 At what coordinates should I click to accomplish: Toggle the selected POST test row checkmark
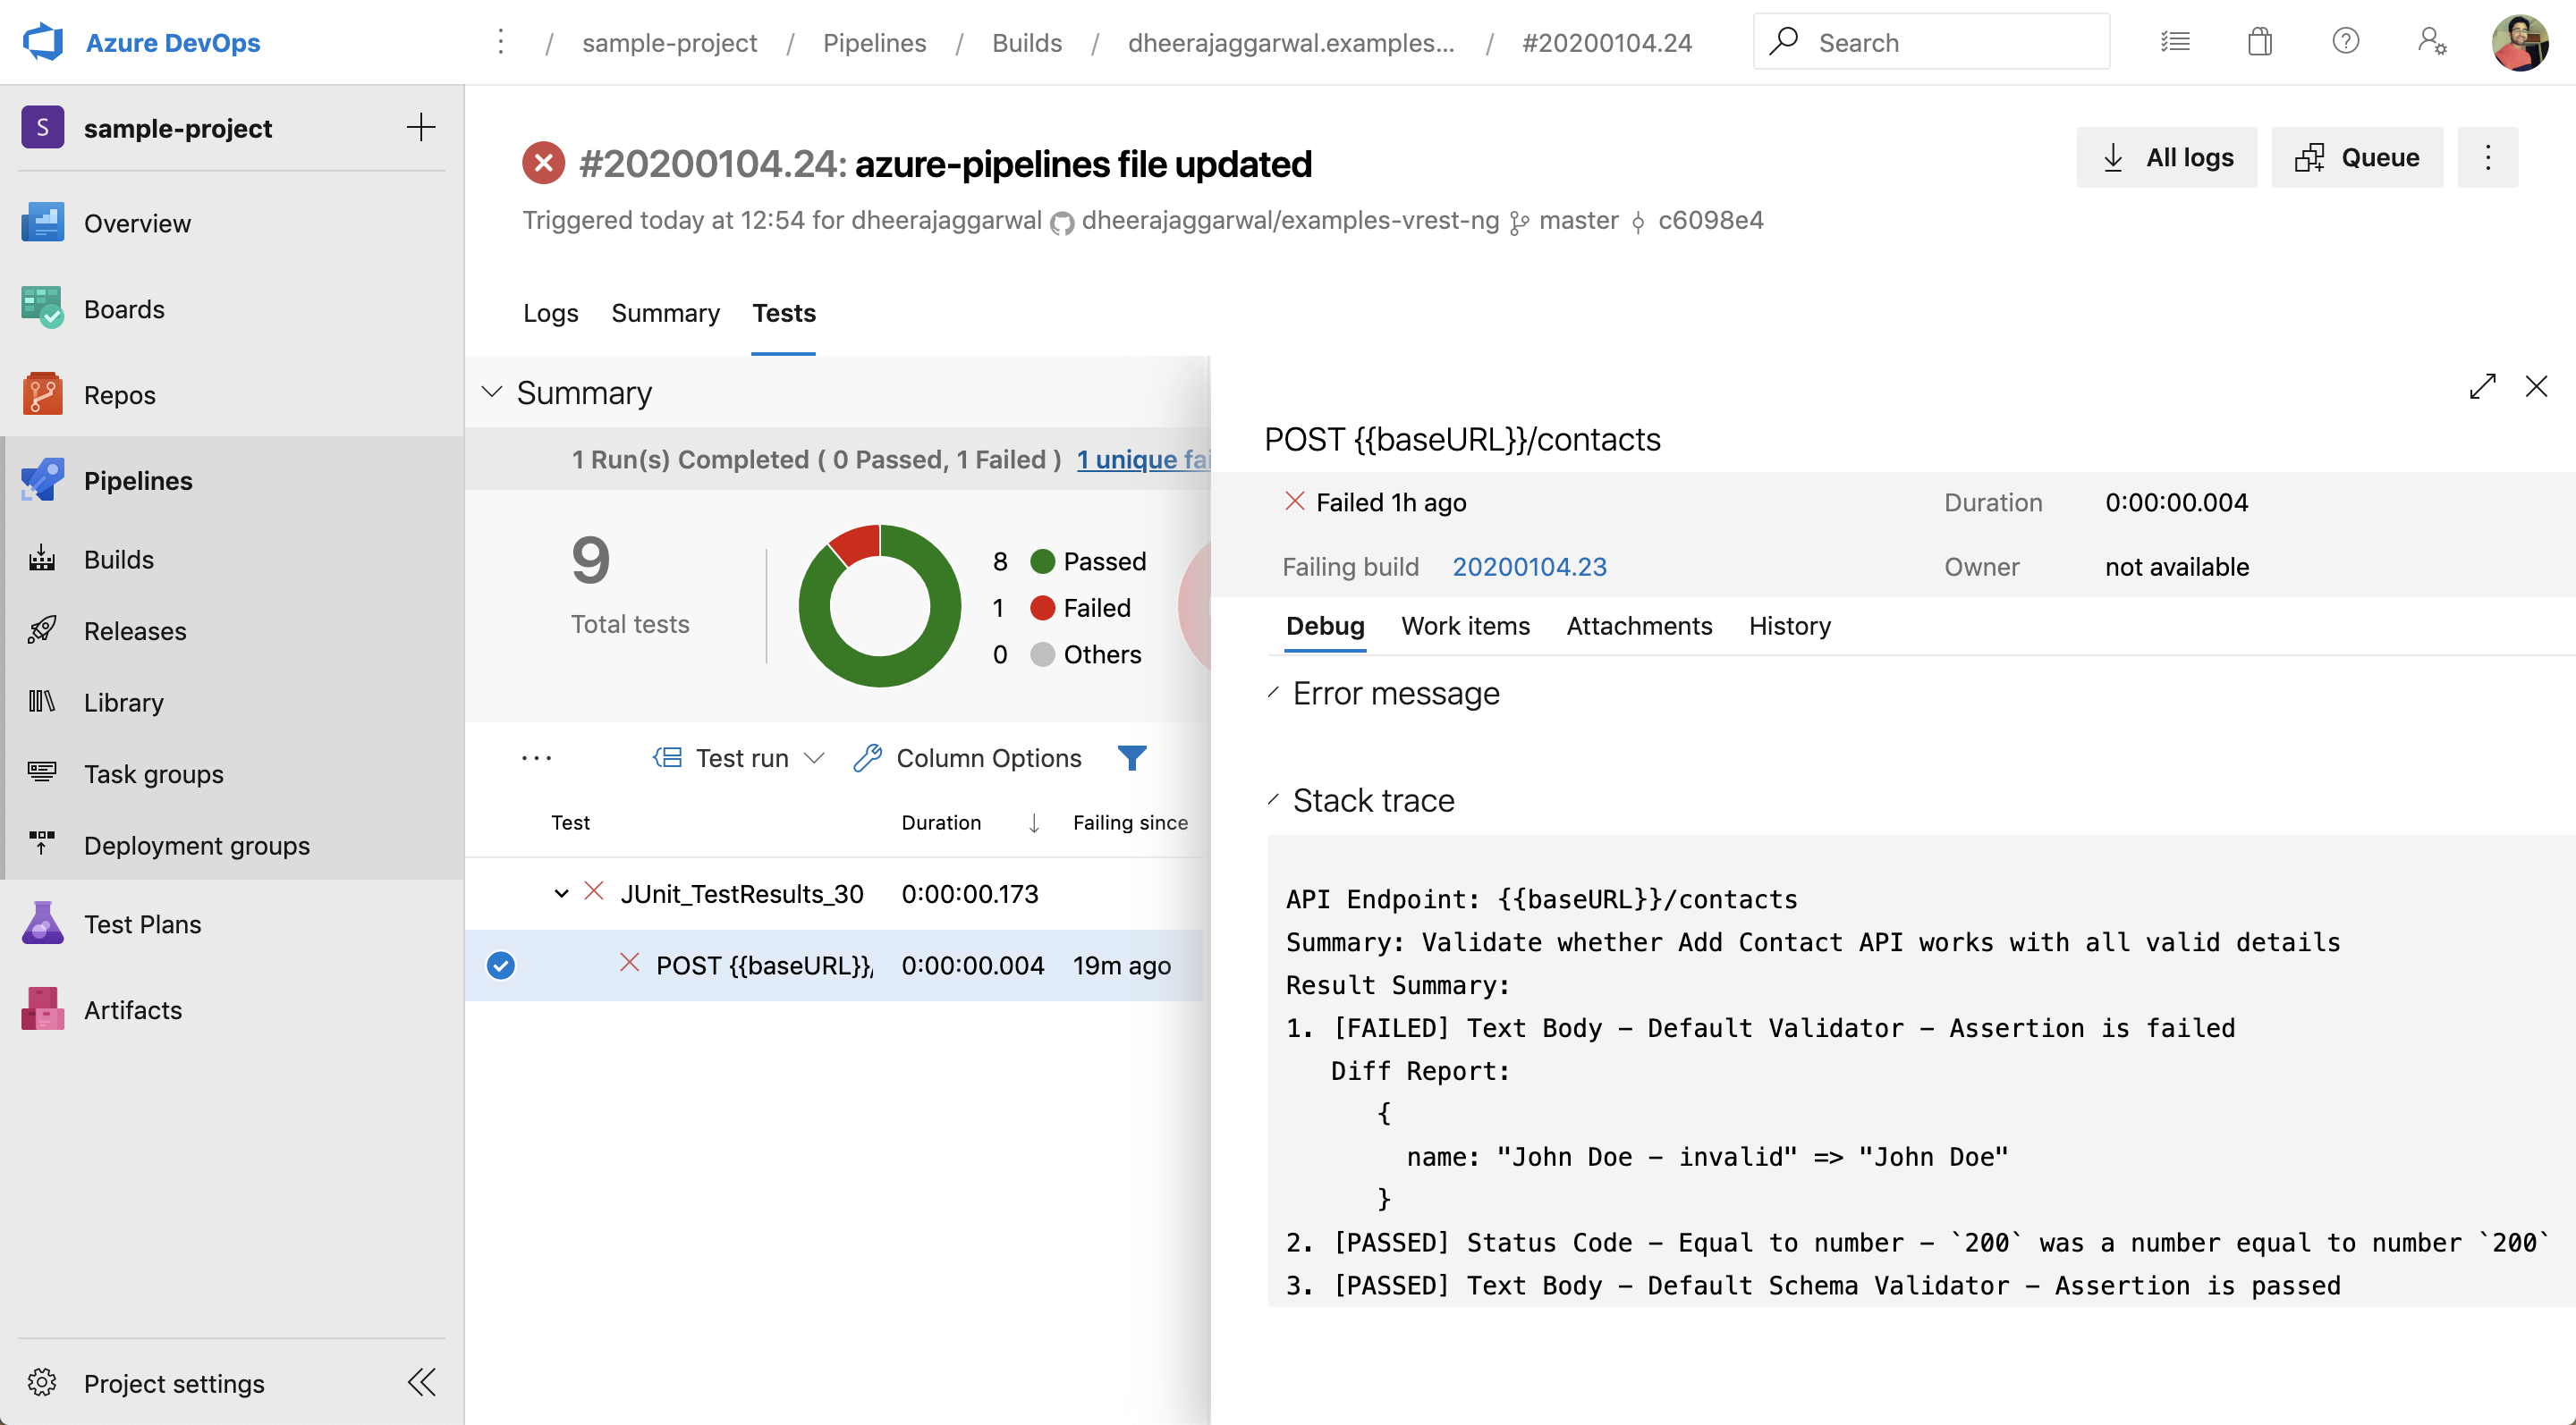[501, 965]
